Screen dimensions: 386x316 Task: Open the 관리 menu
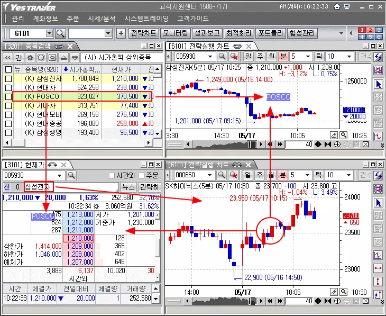(18, 19)
